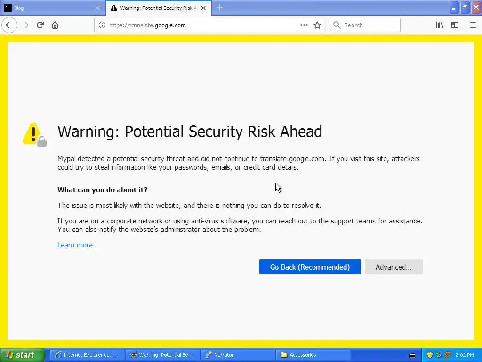
Task: Open the Narrator taskbar window
Action: coord(238,355)
